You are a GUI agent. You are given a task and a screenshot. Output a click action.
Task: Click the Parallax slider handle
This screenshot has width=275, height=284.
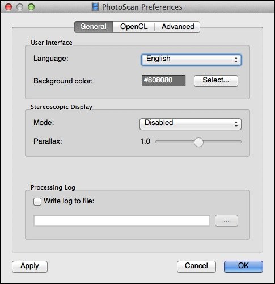[x=198, y=142]
